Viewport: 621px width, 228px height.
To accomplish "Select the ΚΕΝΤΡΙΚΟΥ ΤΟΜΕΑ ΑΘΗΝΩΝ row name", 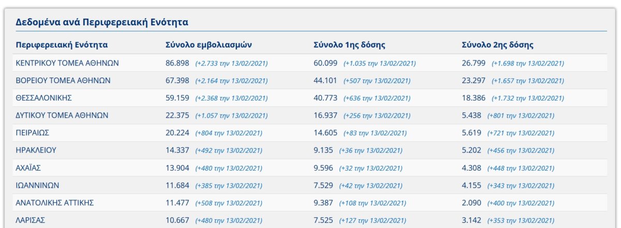I will (x=67, y=63).
